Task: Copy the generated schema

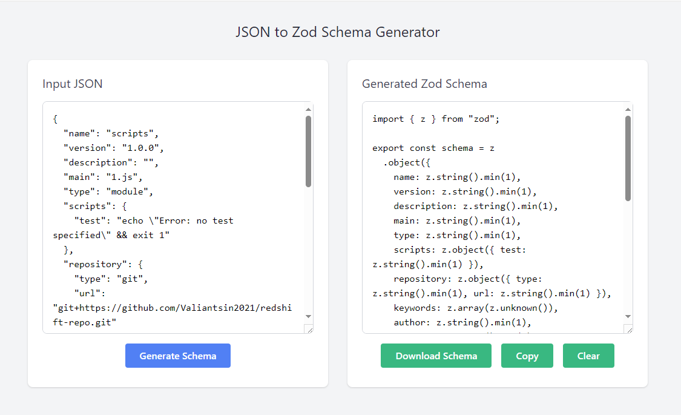Action: pos(527,356)
